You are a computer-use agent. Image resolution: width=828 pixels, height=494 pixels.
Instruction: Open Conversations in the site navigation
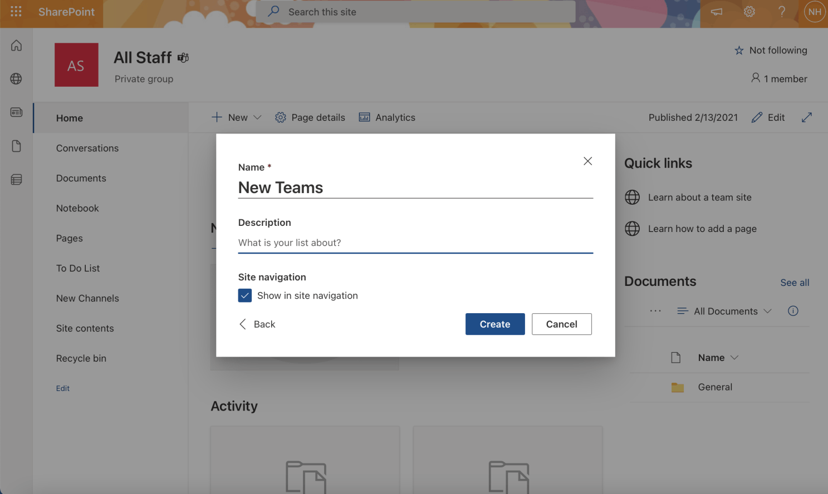click(x=87, y=148)
